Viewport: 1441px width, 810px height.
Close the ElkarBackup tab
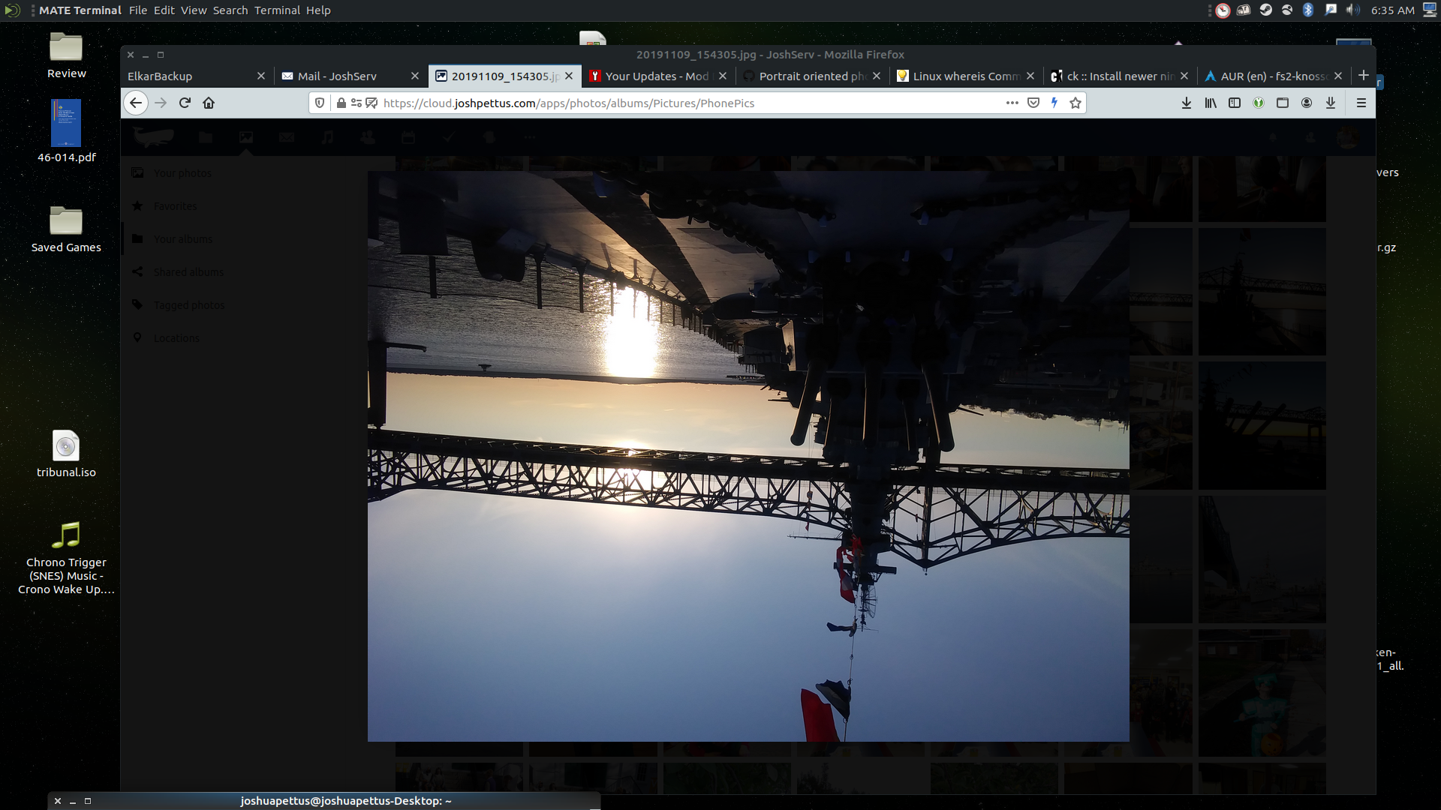click(x=261, y=76)
